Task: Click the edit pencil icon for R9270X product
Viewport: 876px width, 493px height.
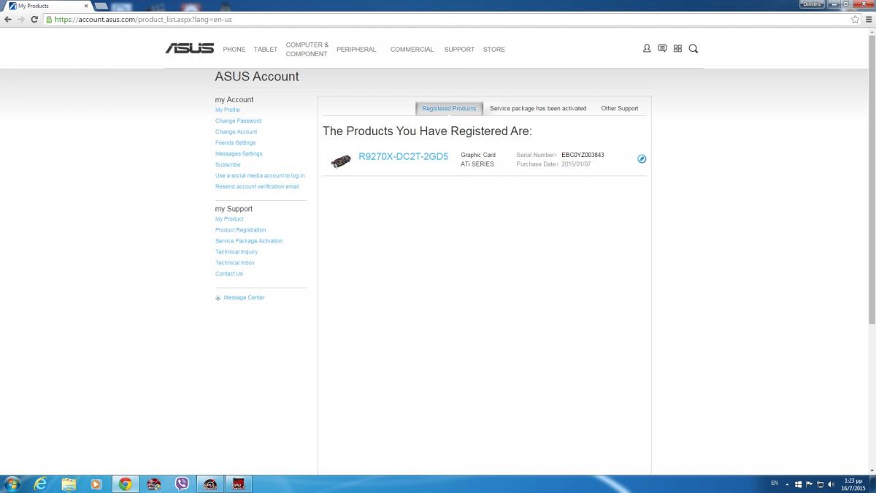Action: 642,158
